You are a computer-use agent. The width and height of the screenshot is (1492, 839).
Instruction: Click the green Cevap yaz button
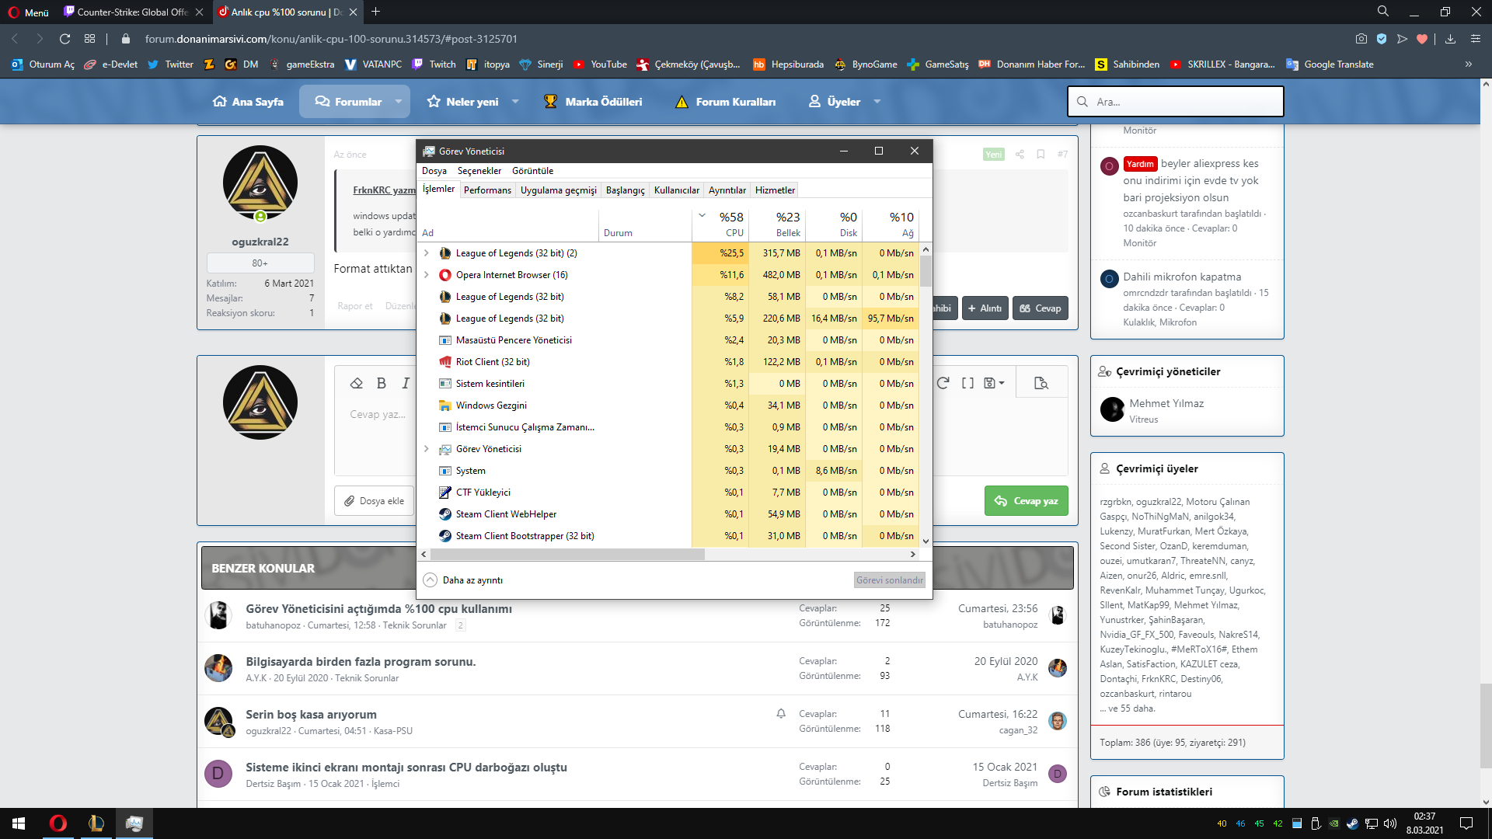(x=1026, y=501)
